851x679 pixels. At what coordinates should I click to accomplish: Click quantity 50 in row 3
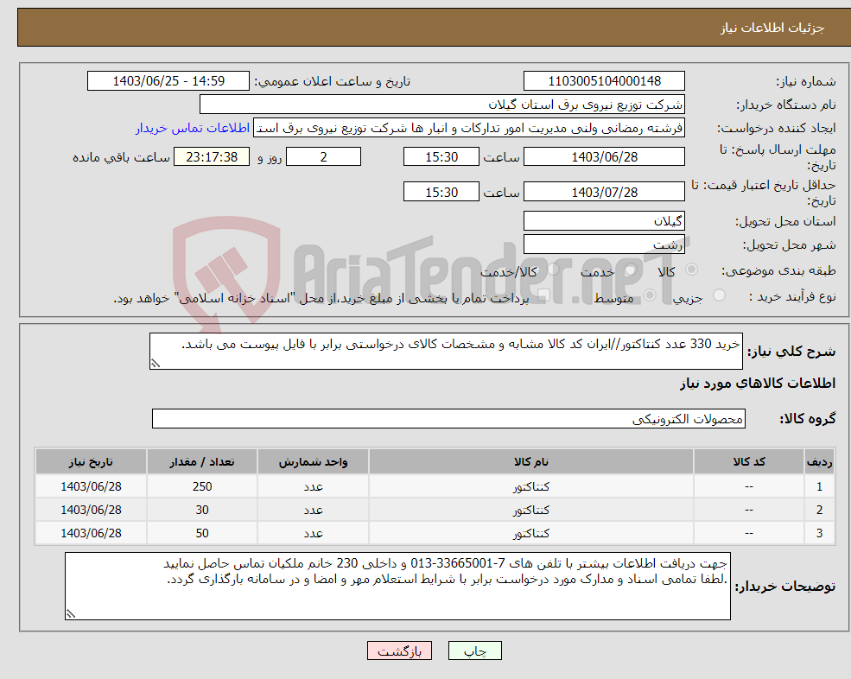point(202,533)
